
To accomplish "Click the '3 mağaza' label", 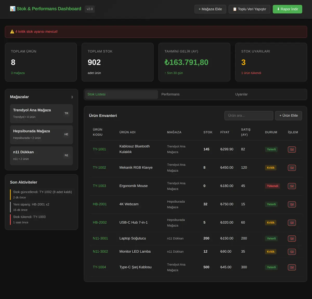I will (18, 73).
